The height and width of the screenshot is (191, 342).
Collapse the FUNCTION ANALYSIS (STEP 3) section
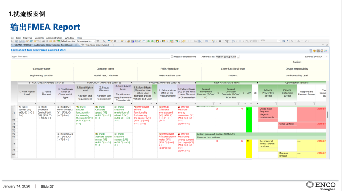click(132, 83)
